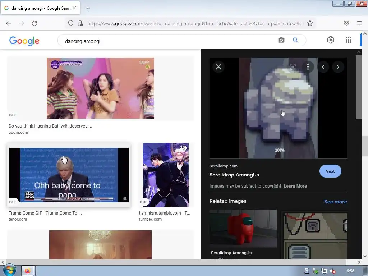Click the browser forward arrow
This screenshot has width=368, height=276.
click(x=22, y=23)
